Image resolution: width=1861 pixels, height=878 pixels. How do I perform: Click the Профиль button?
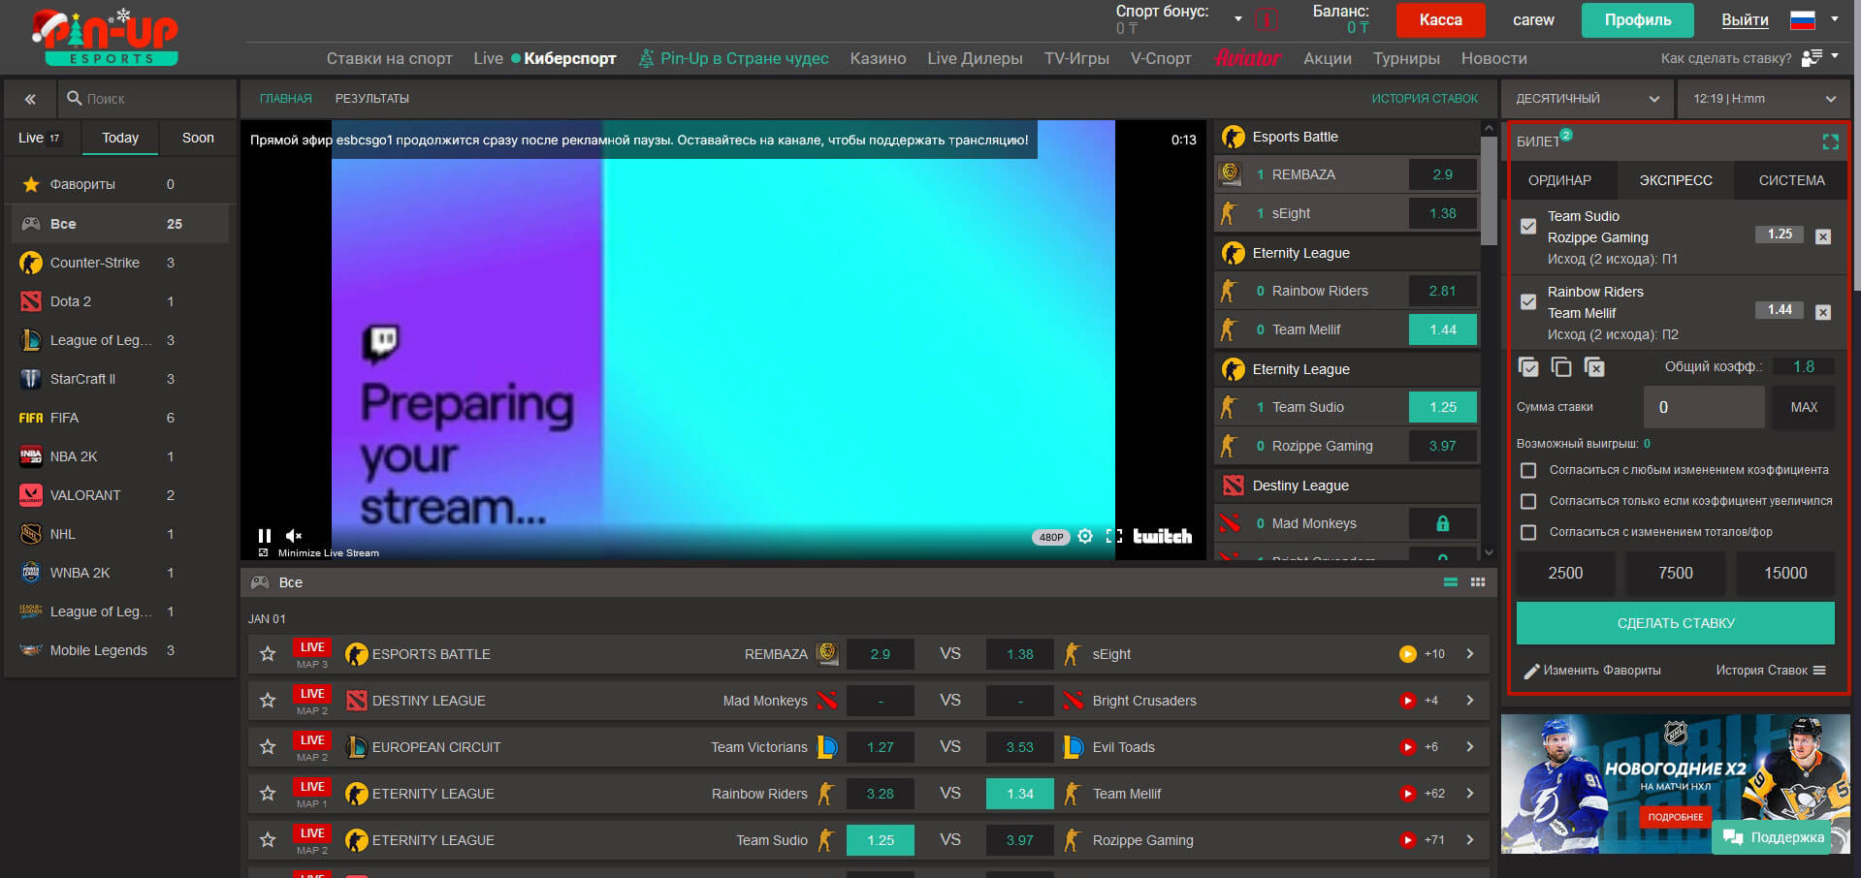(1637, 19)
